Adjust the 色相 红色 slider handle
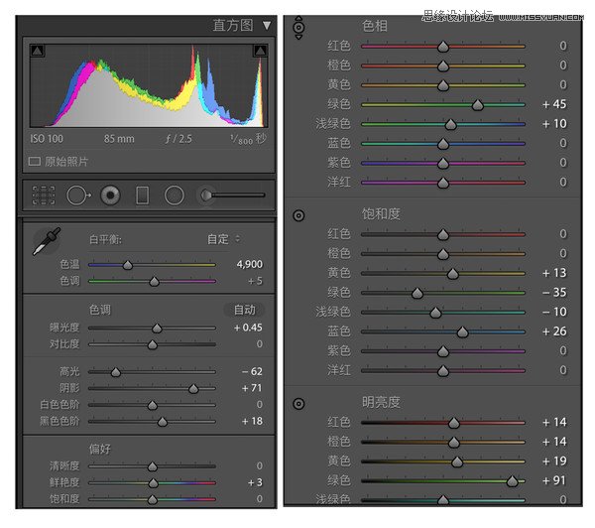The image size is (595, 528). pyautogui.click(x=443, y=47)
